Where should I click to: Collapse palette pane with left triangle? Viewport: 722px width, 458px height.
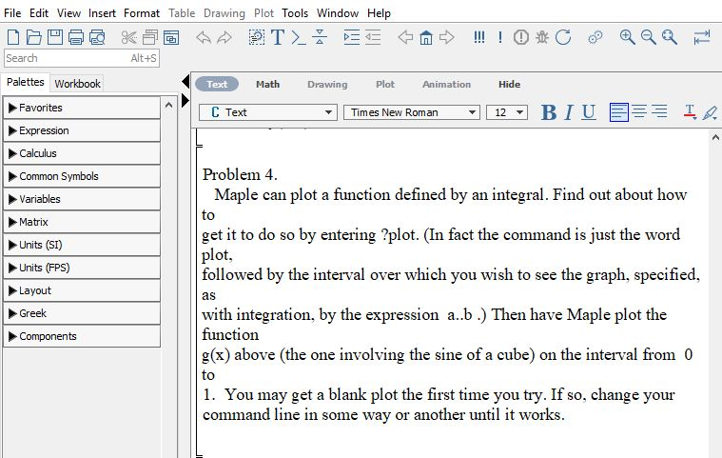pyautogui.click(x=185, y=82)
